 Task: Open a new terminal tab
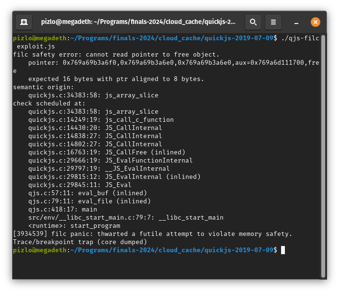pyautogui.click(x=24, y=22)
